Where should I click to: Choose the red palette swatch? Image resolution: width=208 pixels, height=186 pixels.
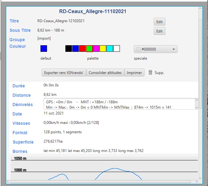tap(82, 49)
